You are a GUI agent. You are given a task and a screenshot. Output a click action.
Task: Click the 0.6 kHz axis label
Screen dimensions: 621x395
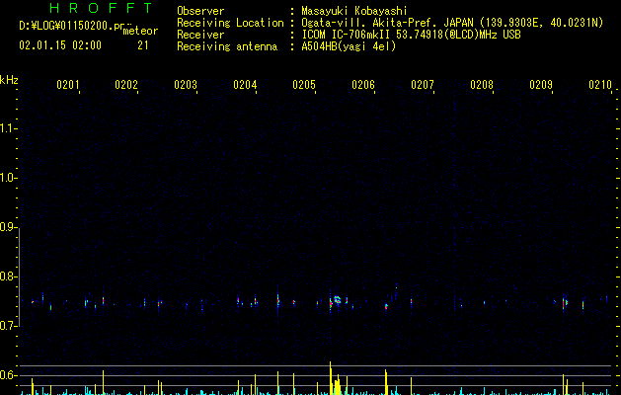coord(8,375)
